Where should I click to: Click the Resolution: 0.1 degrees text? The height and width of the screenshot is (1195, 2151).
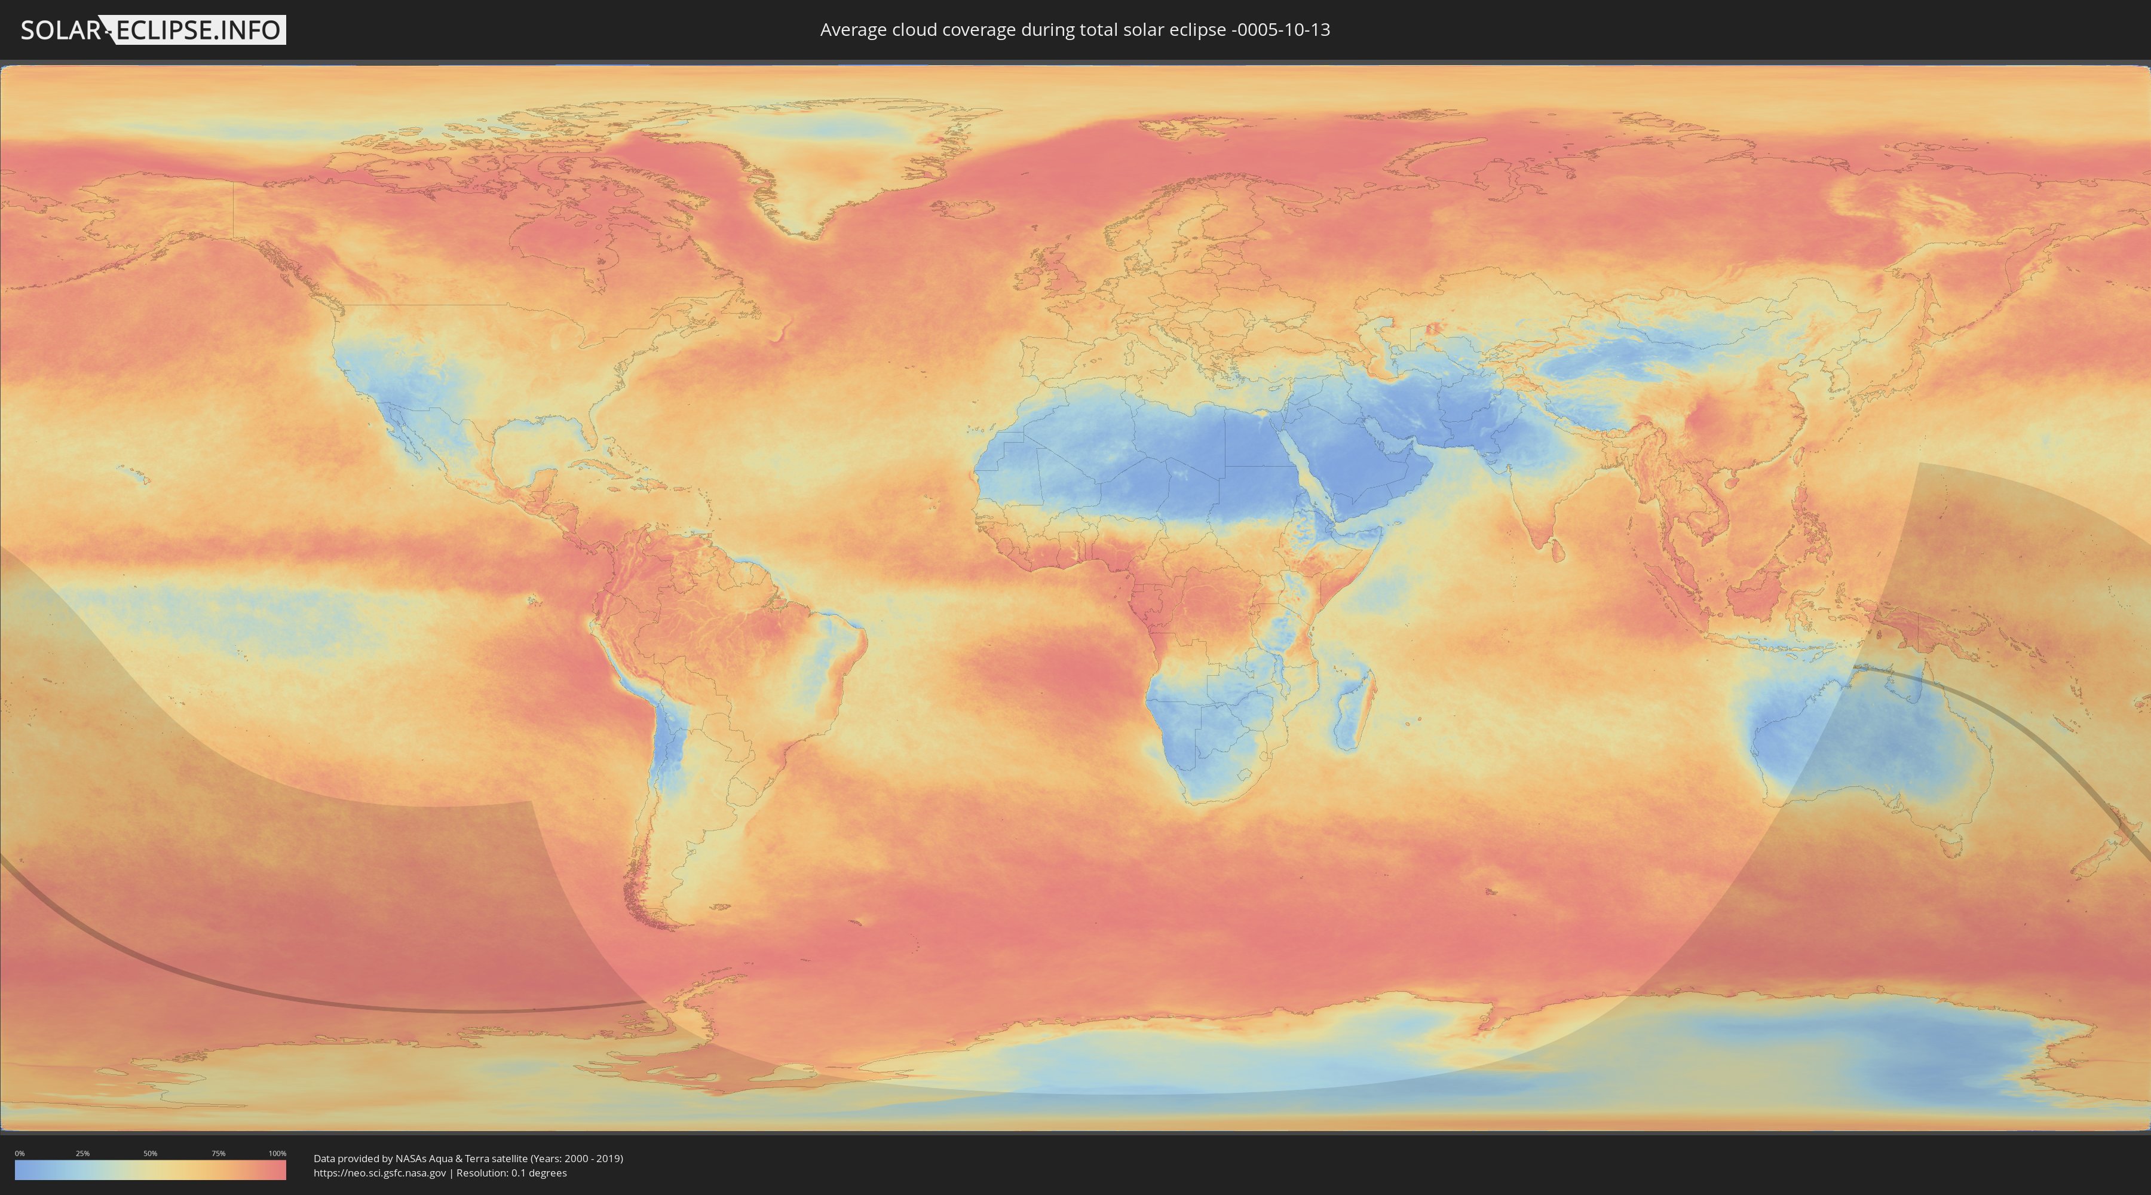[x=511, y=1173]
